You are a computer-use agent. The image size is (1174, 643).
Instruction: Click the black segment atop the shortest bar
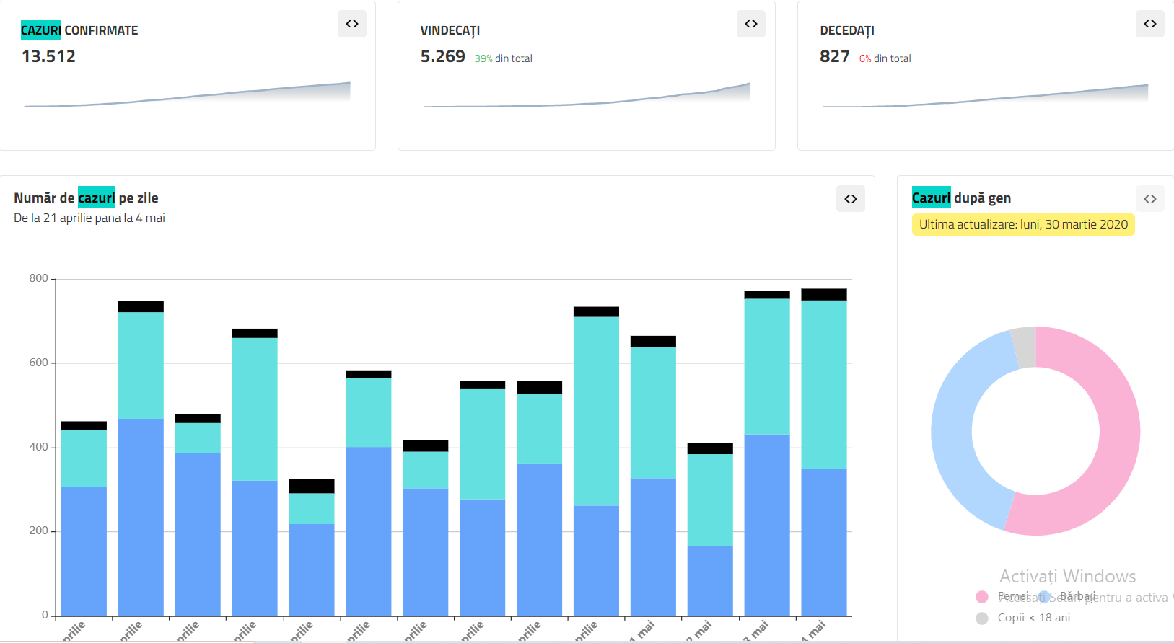point(311,486)
